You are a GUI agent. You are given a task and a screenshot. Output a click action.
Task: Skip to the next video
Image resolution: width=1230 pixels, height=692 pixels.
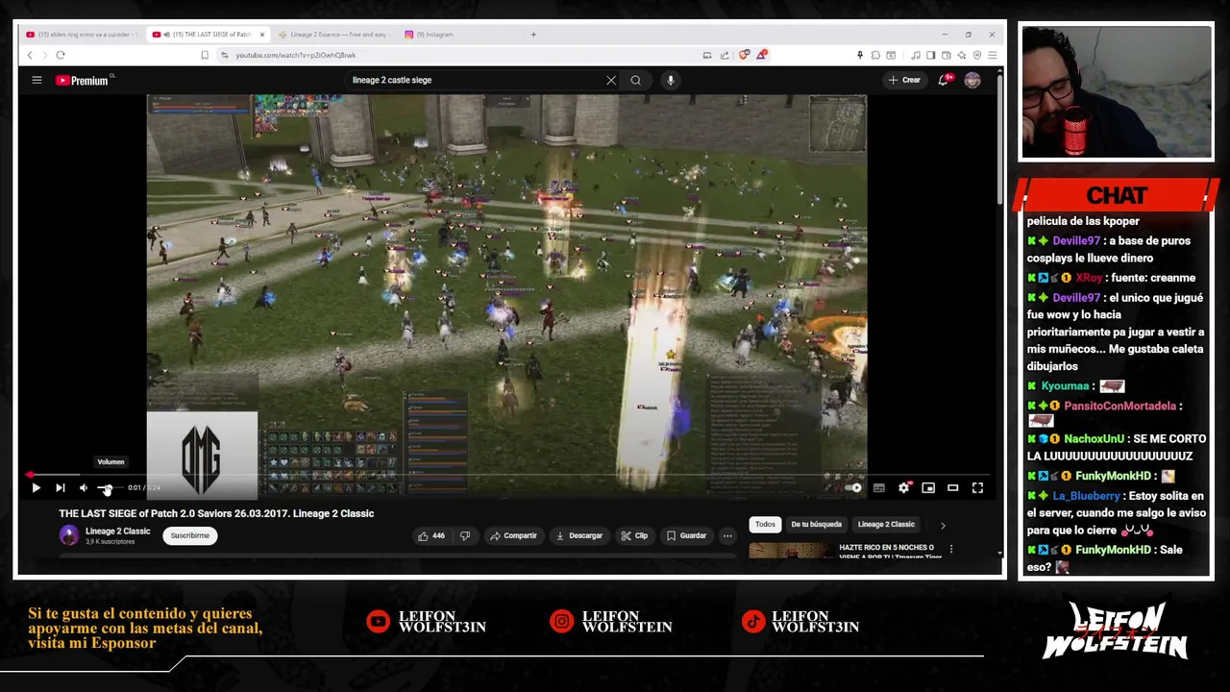click(60, 488)
